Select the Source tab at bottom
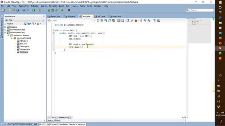The width and height of the screenshot is (225, 126). [x=50, y=120]
